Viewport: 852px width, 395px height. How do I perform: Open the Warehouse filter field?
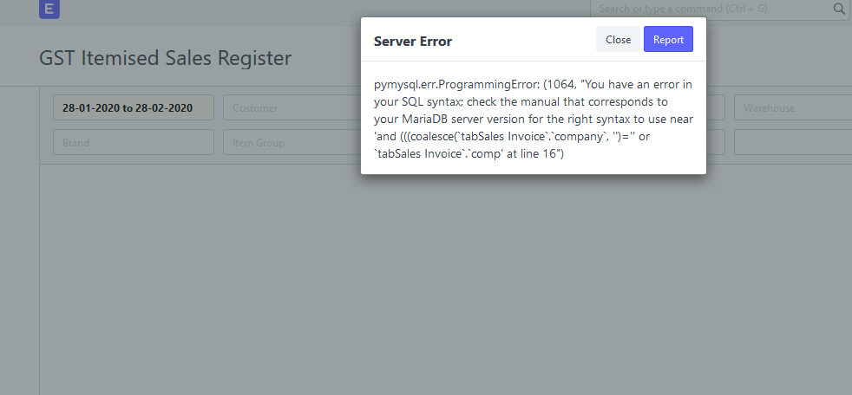pos(793,108)
